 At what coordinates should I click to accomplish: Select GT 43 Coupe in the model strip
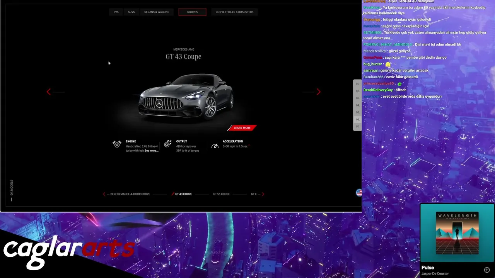pos(183,194)
